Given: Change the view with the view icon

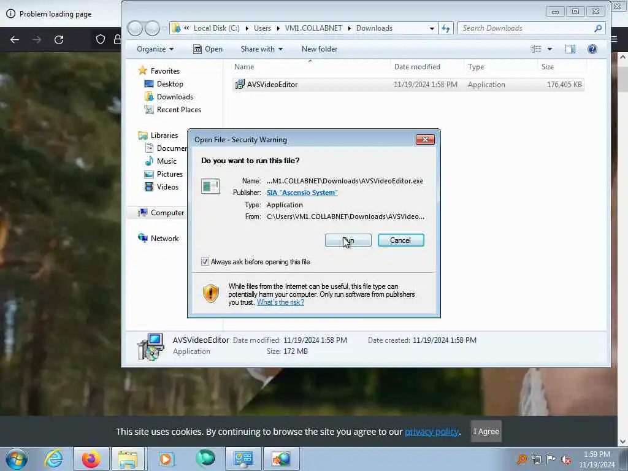Looking at the screenshot, I should click(x=536, y=49).
